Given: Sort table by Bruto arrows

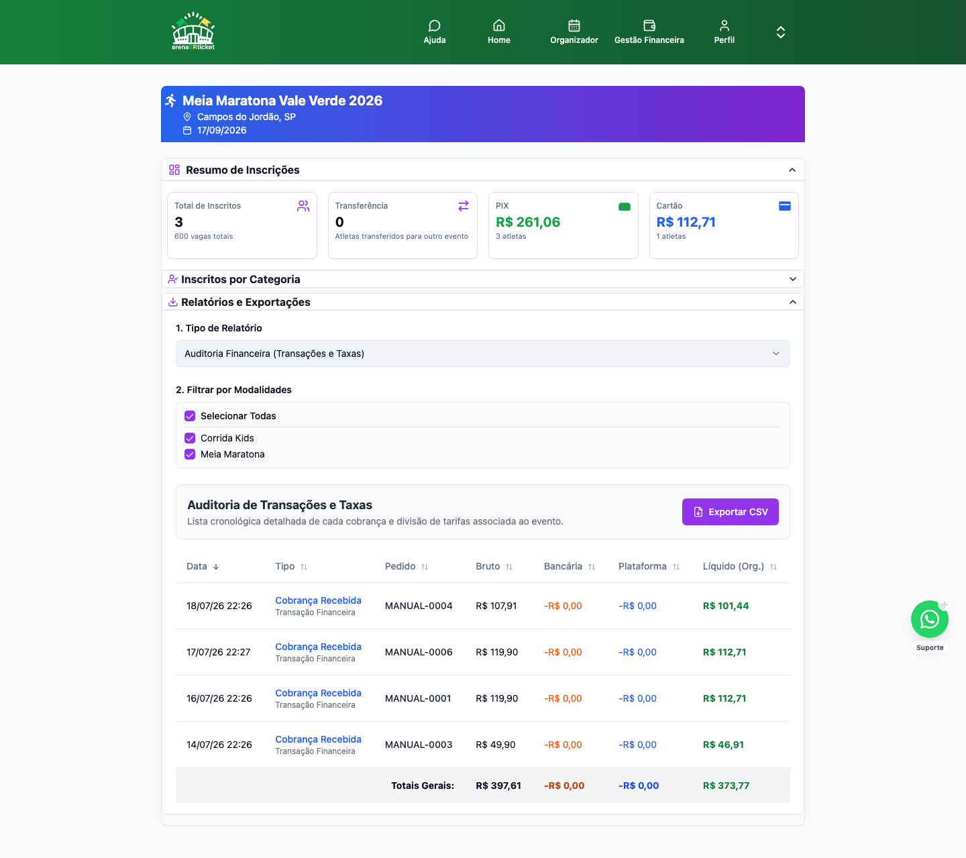Looking at the screenshot, I should [509, 567].
